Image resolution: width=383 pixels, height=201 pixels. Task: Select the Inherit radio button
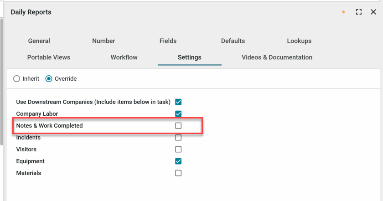click(x=17, y=79)
